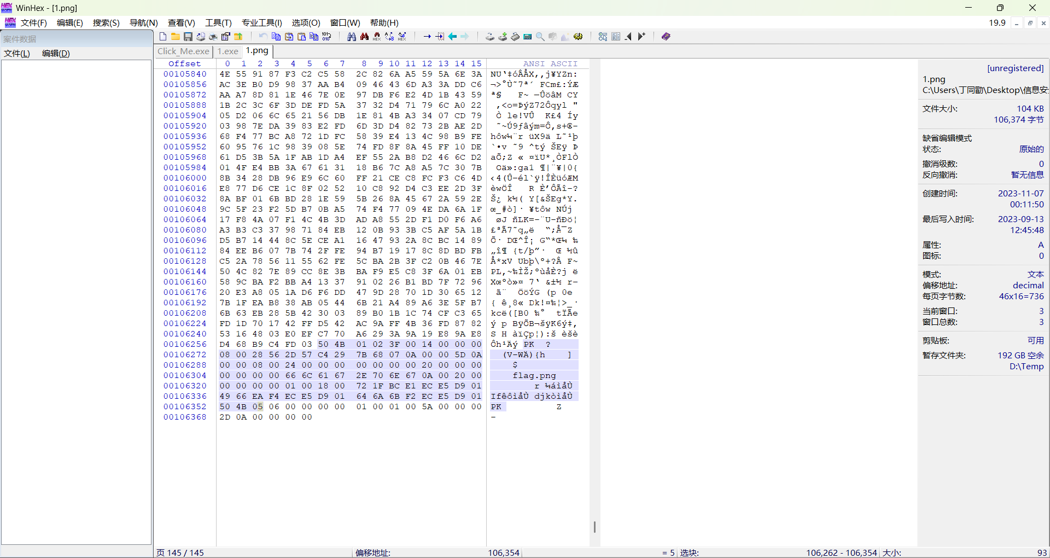Click the D:\Temp path in info panel
The image size is (1050, 558).
1026,367
